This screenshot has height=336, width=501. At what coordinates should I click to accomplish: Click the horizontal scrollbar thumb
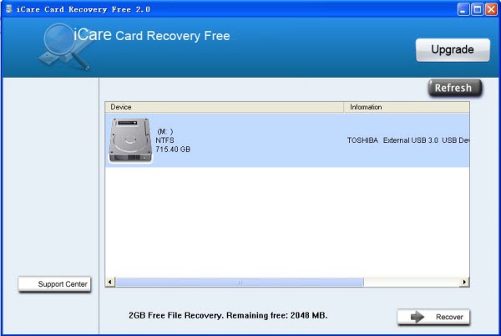(x=240, y=282)
